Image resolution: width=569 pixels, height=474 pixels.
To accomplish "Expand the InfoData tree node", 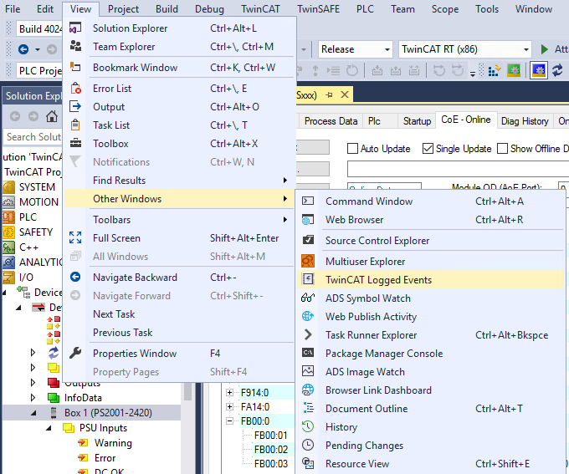I will pyautogui.click(x=33, y=397).
